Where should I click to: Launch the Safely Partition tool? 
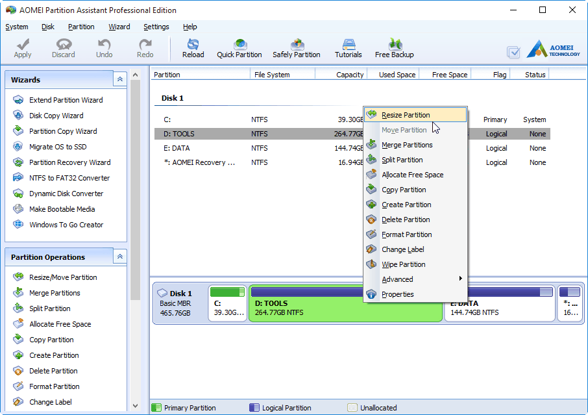pos(296,48)
